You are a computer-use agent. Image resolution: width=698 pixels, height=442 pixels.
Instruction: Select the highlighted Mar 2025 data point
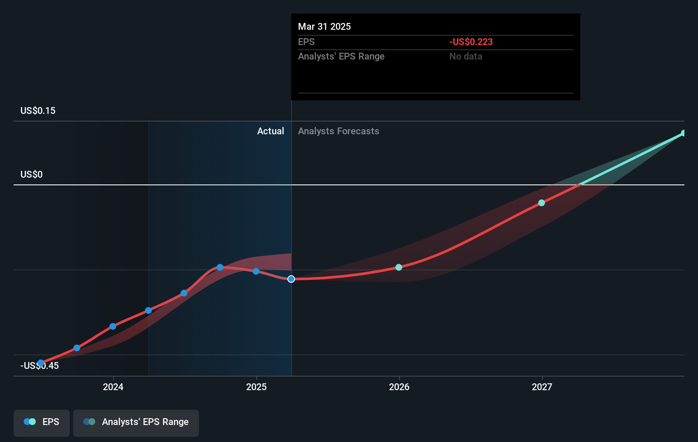[291, 279]
